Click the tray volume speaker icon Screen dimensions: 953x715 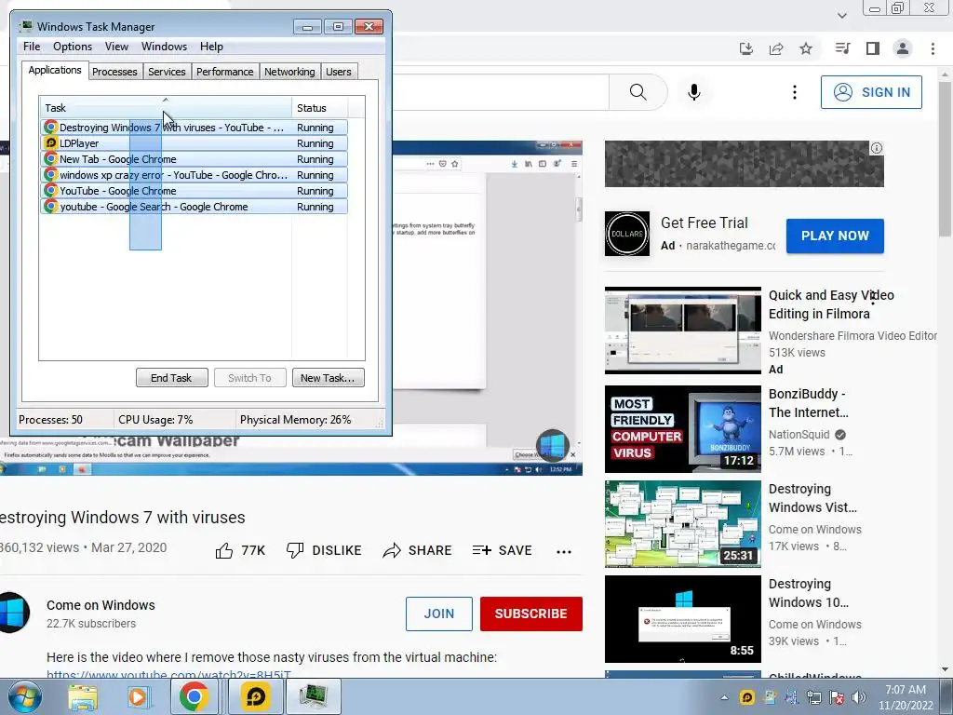point(859,697)
